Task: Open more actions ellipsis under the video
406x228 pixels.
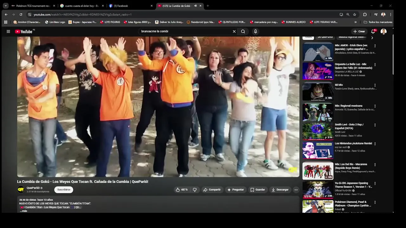Action: (296, 190)
